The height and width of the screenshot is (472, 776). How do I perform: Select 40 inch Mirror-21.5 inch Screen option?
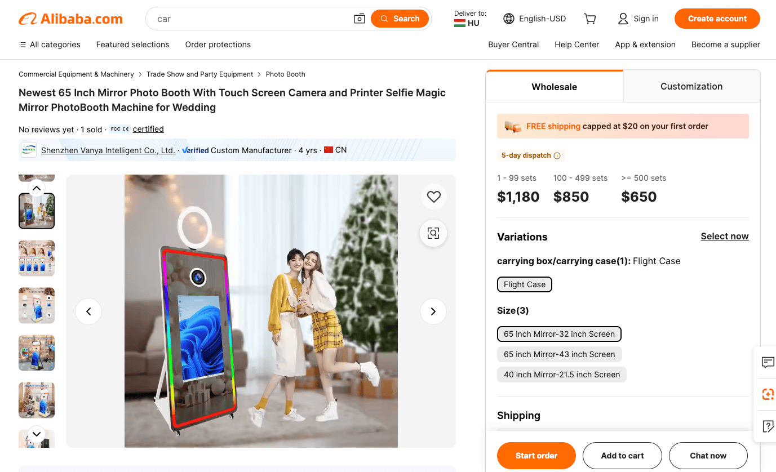point(562,375)
